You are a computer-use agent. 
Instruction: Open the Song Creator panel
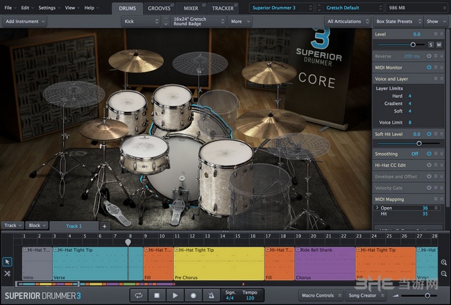click(364, 295)
